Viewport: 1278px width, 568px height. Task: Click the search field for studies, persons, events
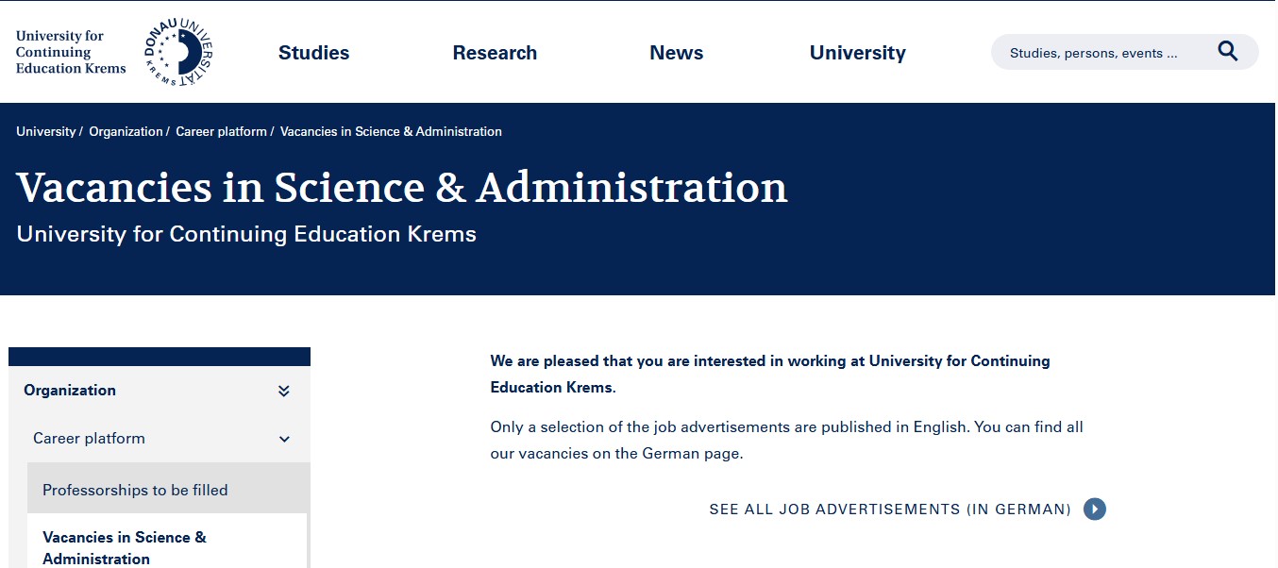[1124, 52]
